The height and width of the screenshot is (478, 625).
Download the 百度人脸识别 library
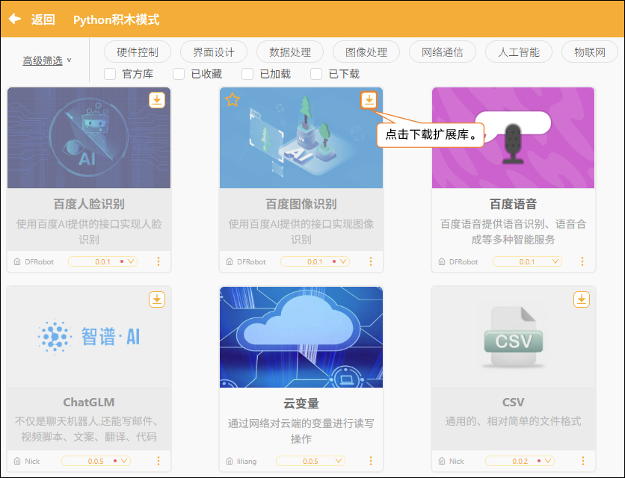point(157,100)
